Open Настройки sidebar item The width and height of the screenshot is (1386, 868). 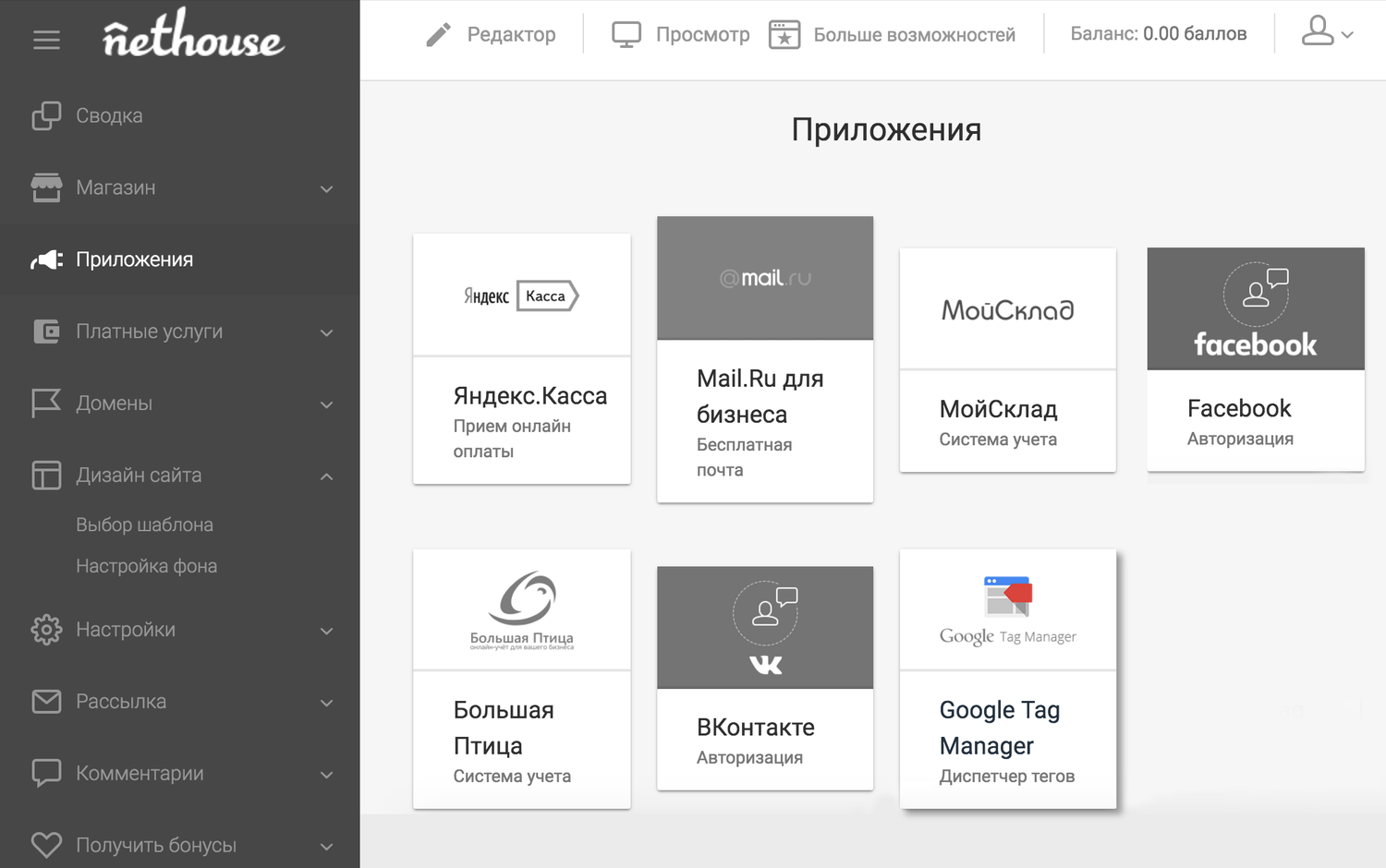pos(126,630)
